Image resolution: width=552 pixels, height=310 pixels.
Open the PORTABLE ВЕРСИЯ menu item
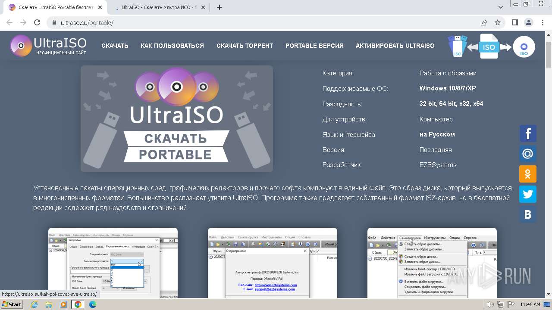[314, 46]
